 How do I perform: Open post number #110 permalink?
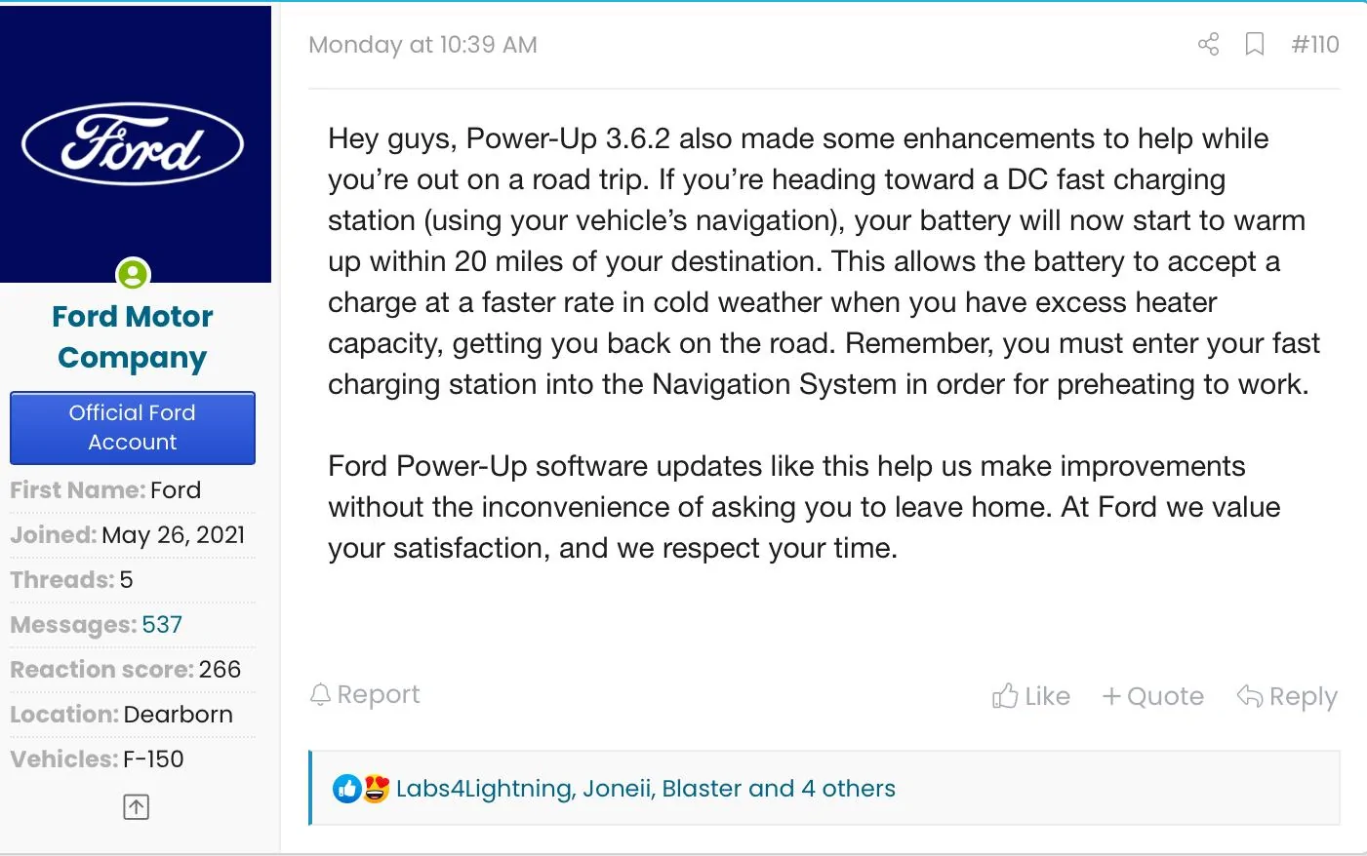pyautogui.click(x=1314, y=44)
